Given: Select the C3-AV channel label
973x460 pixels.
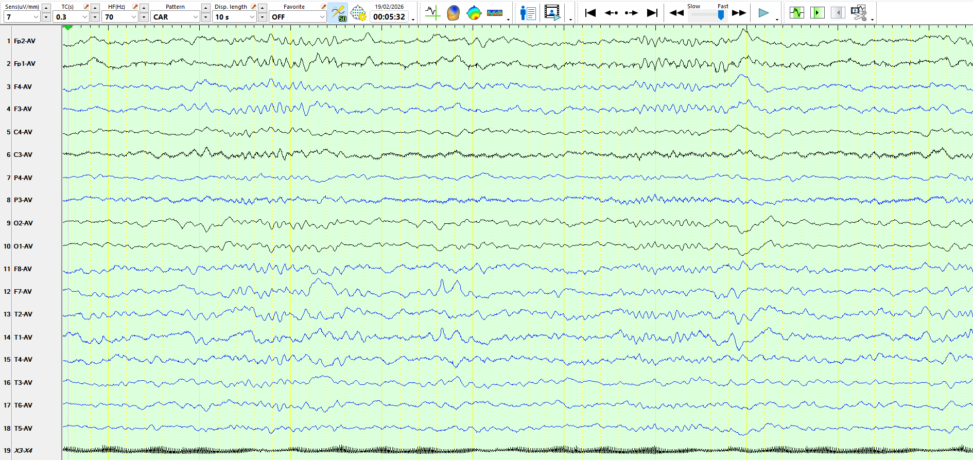Looking at the screenshot, I should click(x=23, y=155).
